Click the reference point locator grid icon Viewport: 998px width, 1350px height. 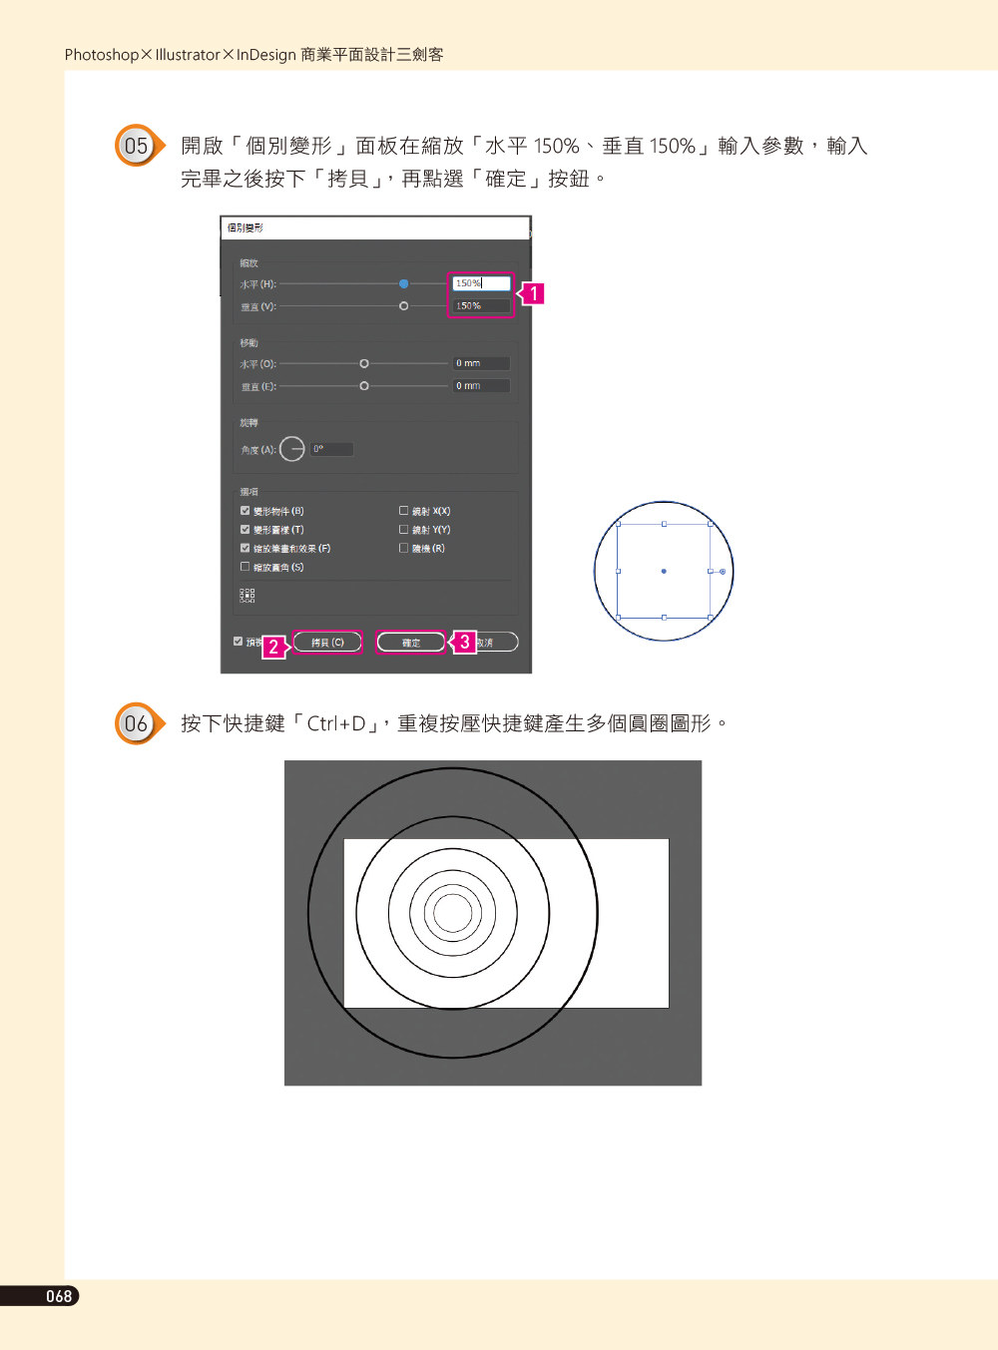[248, 596]
